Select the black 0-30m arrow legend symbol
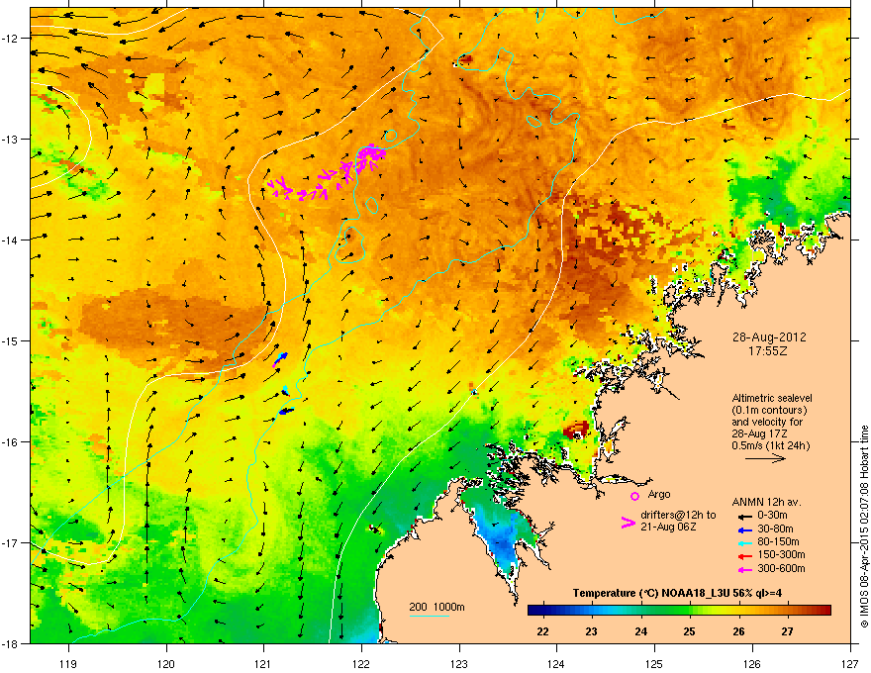The image size is (871, 673). pyautogui.click(x=744, y=516)
